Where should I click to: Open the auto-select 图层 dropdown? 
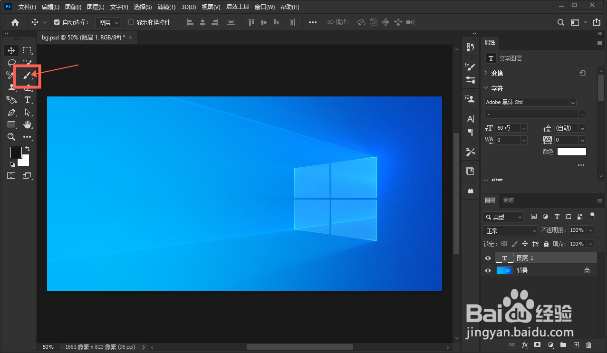coord(107,22)
